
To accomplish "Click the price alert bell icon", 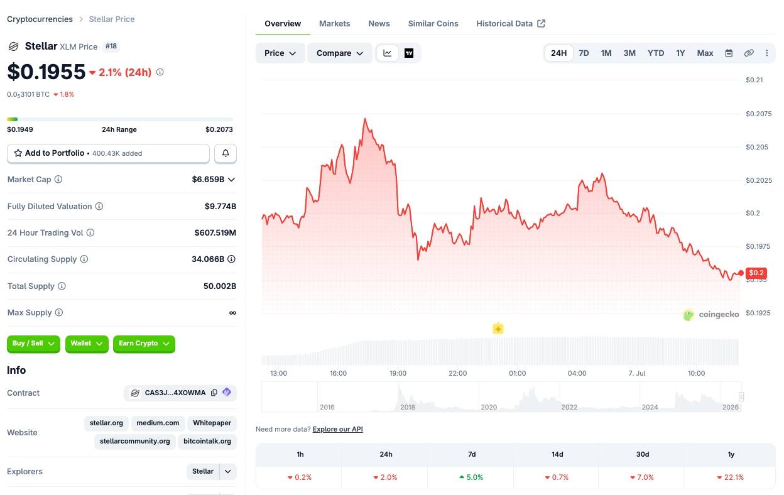I will (226, 153).
